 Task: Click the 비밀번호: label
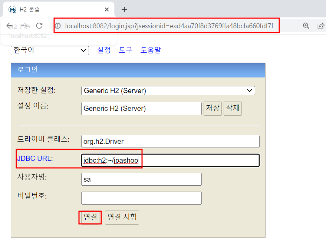(x=32, y=196)
